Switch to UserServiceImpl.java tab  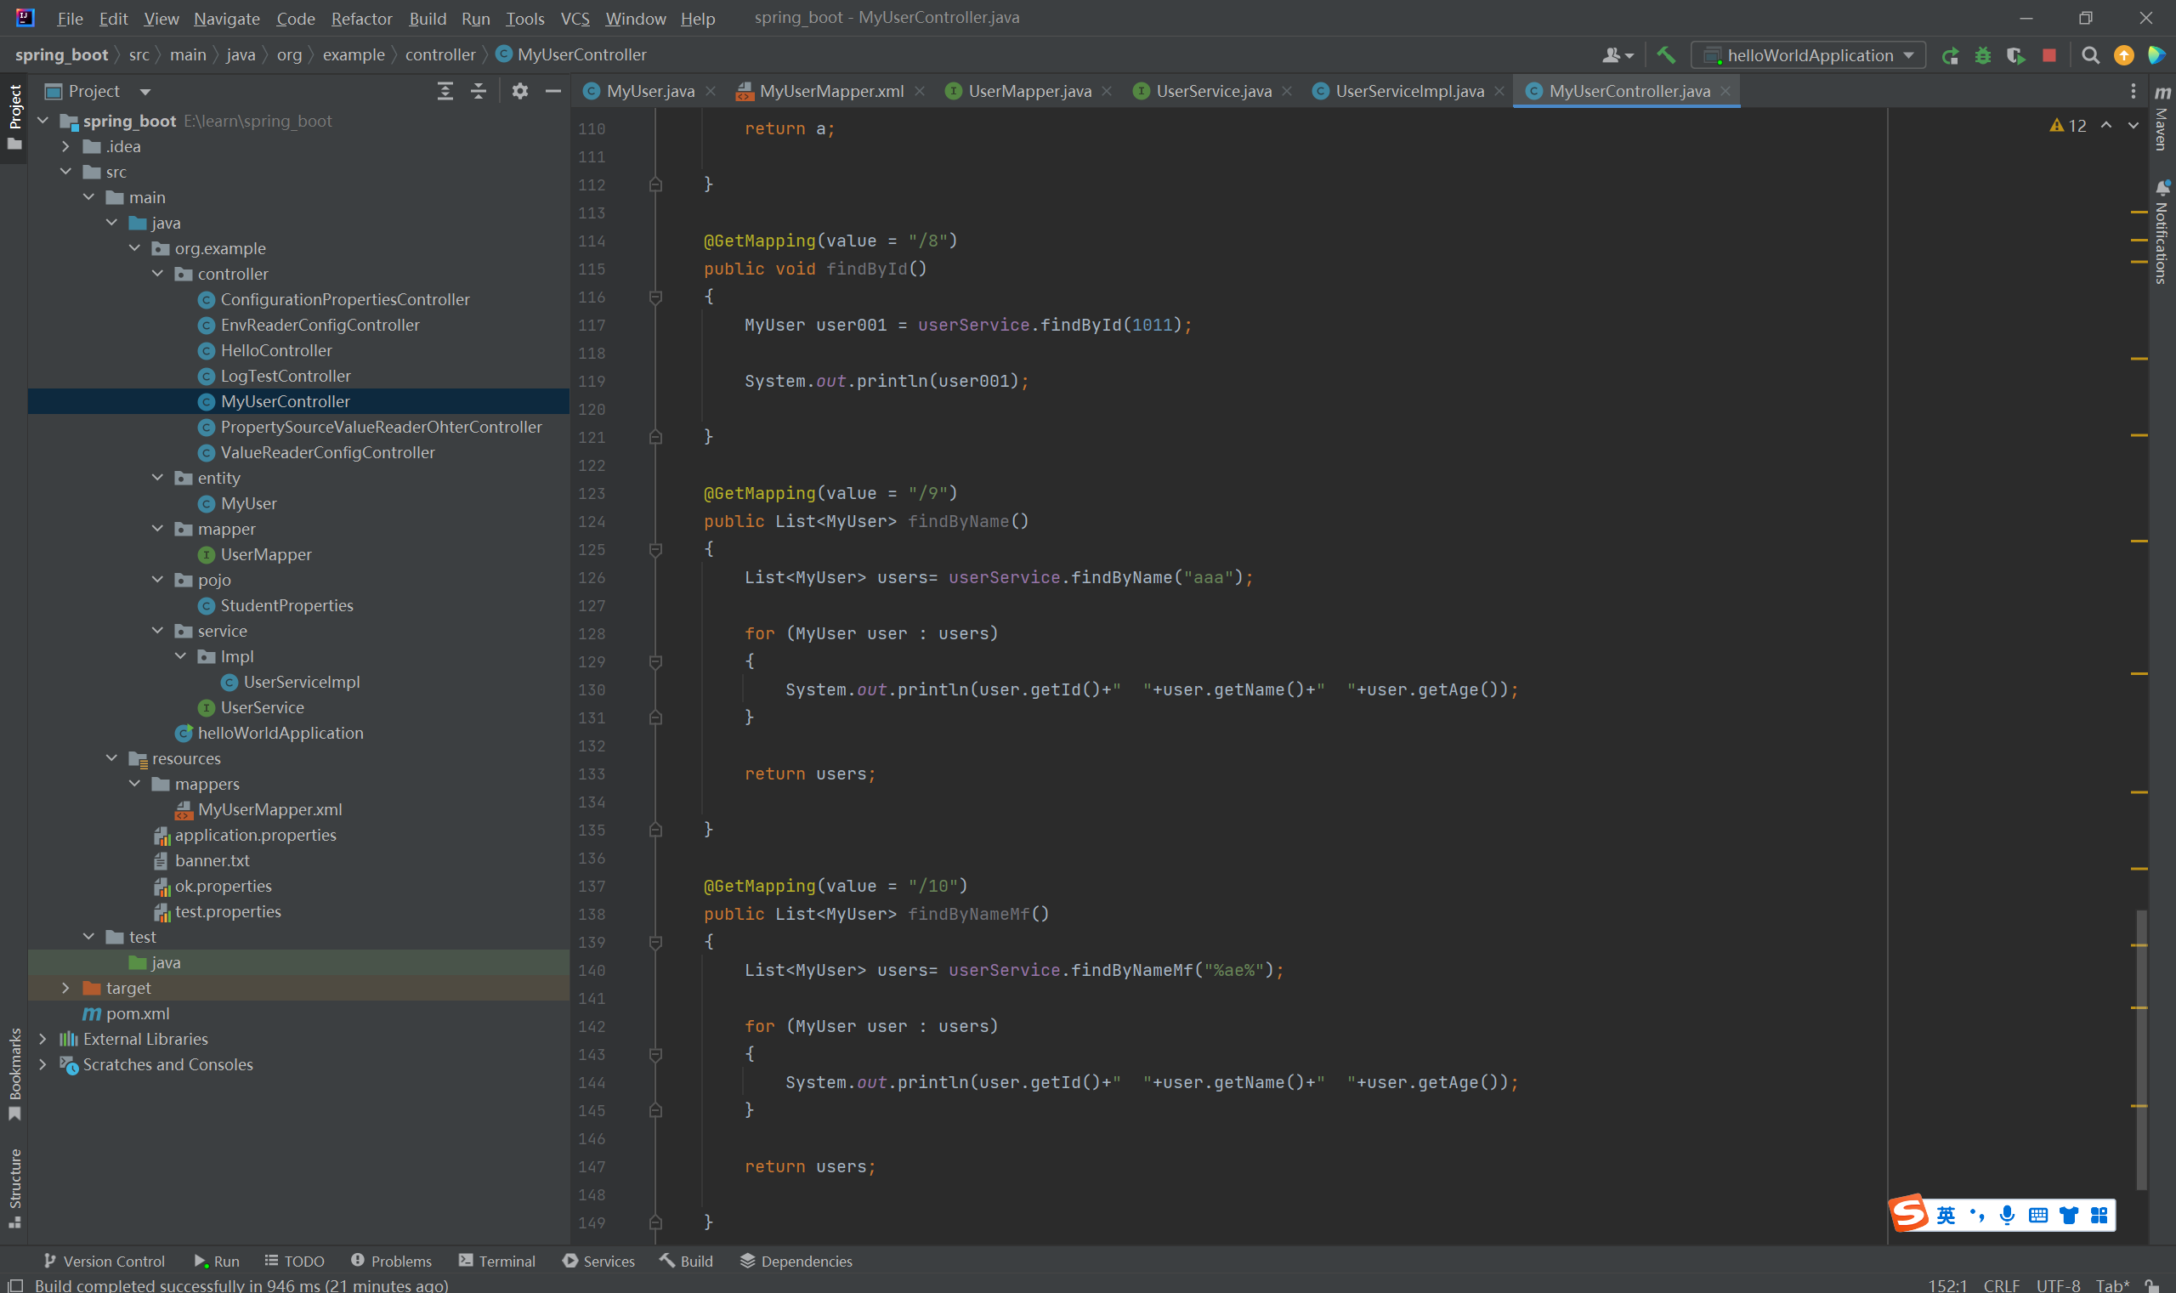tap(1408, 91)
